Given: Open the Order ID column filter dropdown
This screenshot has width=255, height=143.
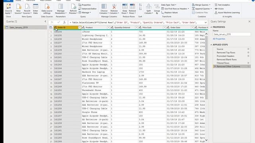Looking at the screenshot, I should [80, 27].
